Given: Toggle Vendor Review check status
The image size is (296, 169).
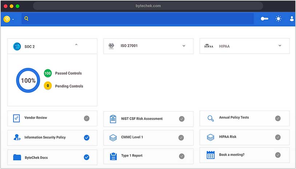Looking at the screenshot, I should point(87,118).
